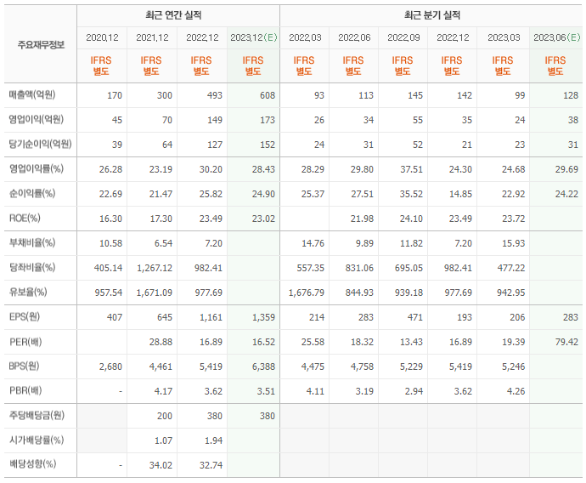Click 당좌비율 value 477.22
The height and width of the screenshot is (483, 586).
pyautogui.click(x=511, y=268)
